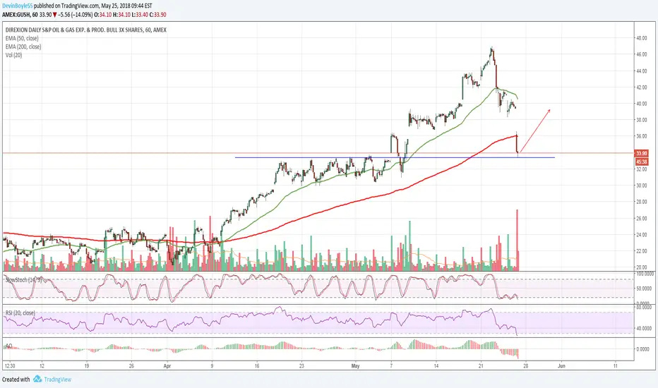Image resolution: width=658 pixels, height=388 pixels.
Task: Select the AO oscillator pane label
Action: pos(8,346)
